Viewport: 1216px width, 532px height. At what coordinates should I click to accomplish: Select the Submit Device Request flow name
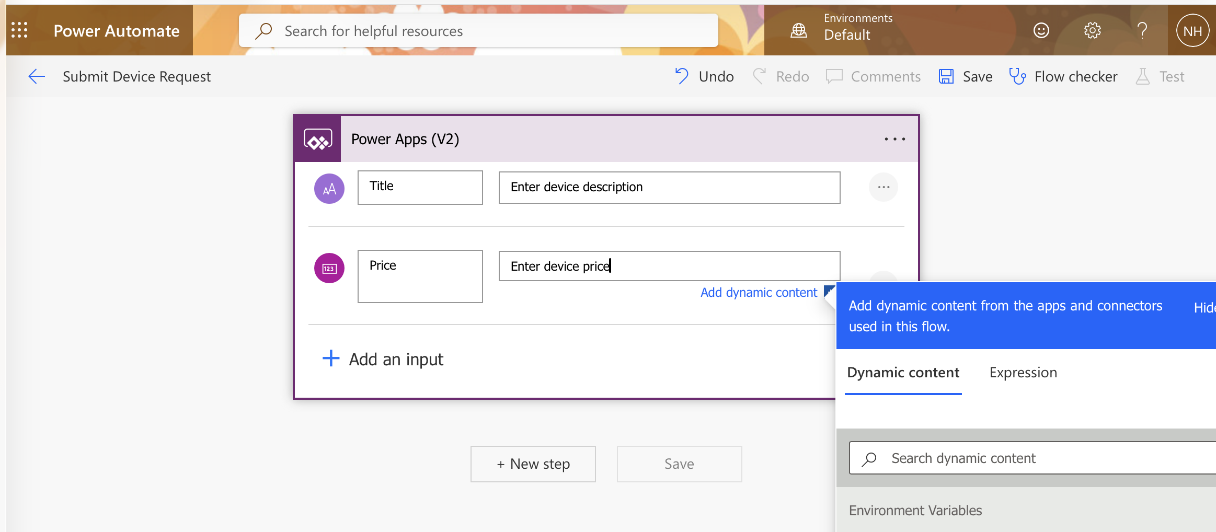click(x=136, y=76)
